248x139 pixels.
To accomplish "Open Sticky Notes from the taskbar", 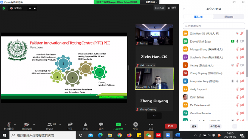I will click(139, 135).
